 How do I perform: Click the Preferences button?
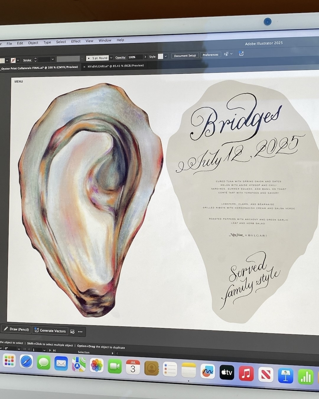point(210,55)
